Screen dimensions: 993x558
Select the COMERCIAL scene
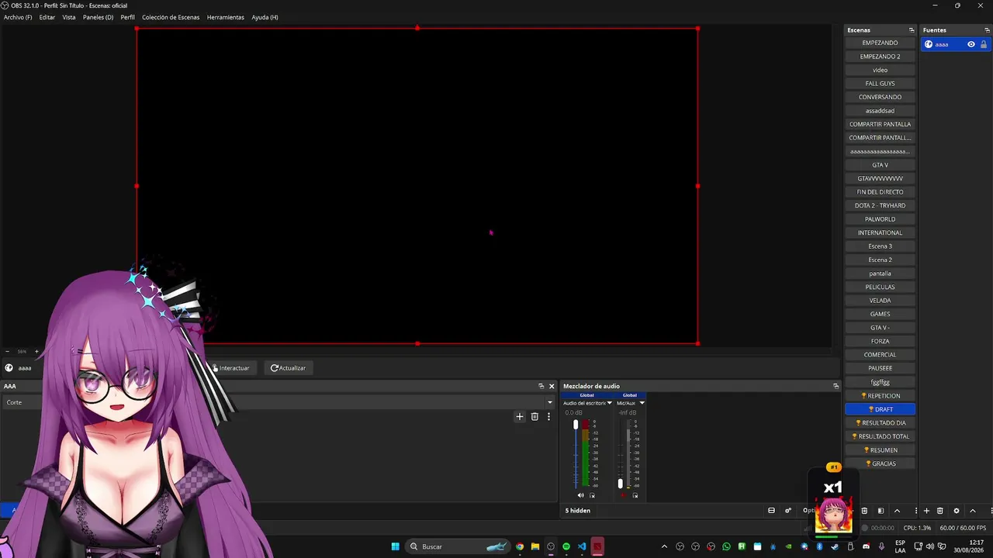tap(880, 355)
